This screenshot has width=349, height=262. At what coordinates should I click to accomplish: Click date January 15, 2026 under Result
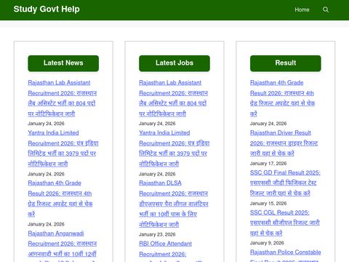(268, 203)
